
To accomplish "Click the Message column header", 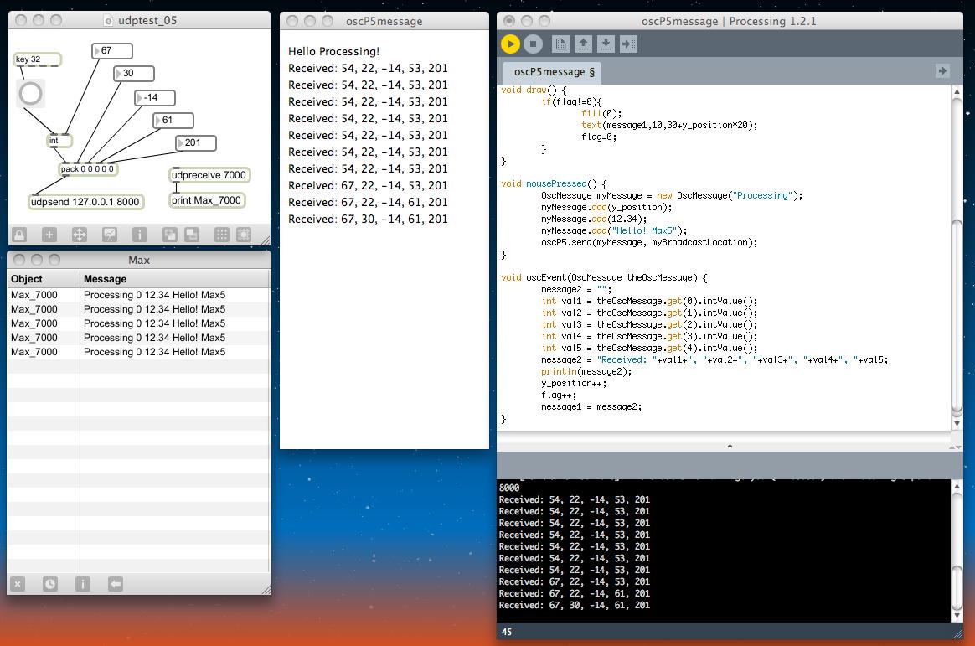I will pos(106,279).
